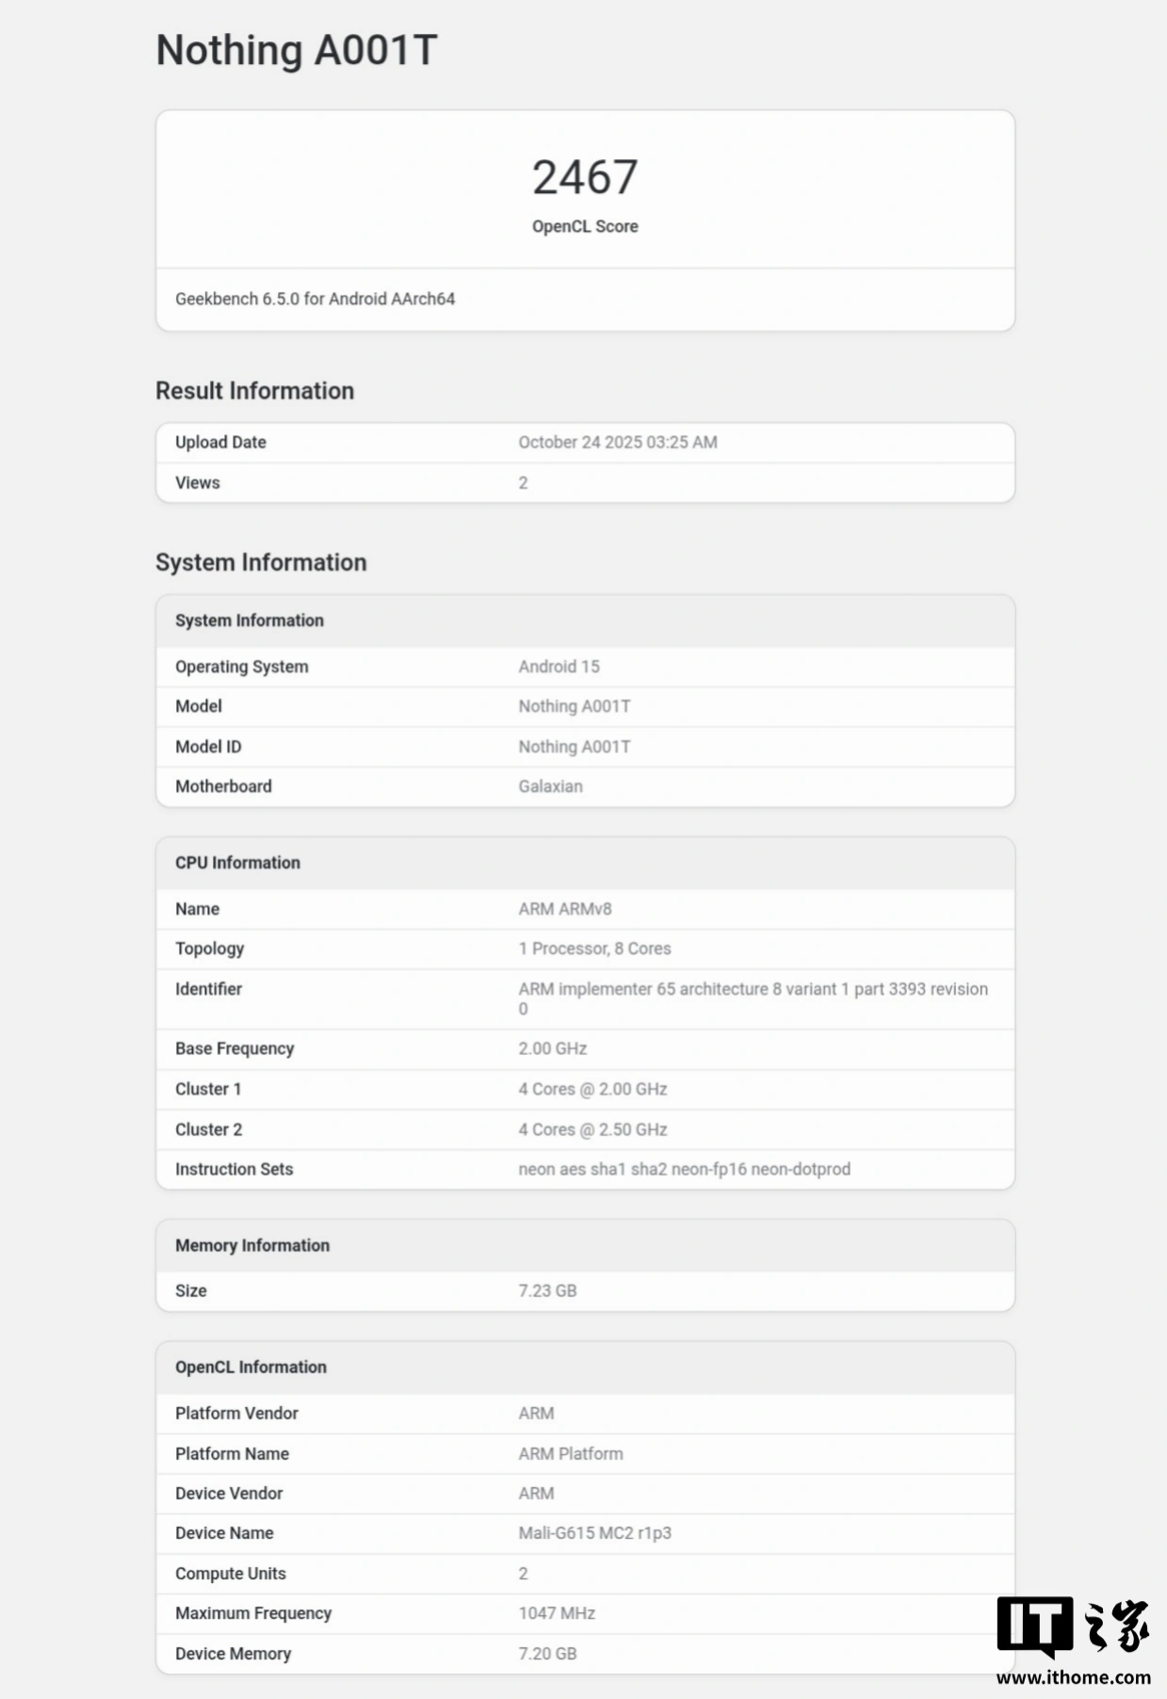Image resolution: width=1167 pixels, height=1699 pixels.
Task: Click the Cluster 2 row value
Action: [x=592, y=1129]
